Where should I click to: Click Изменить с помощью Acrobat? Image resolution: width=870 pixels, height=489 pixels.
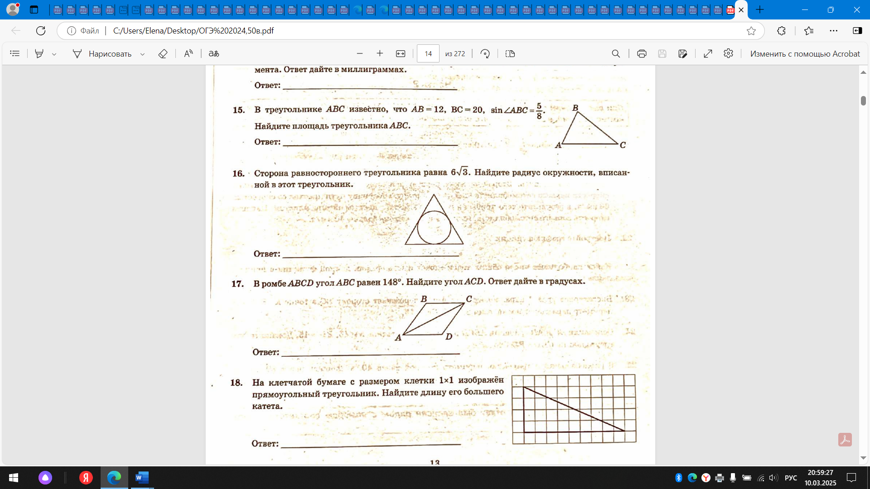(804, 53)
